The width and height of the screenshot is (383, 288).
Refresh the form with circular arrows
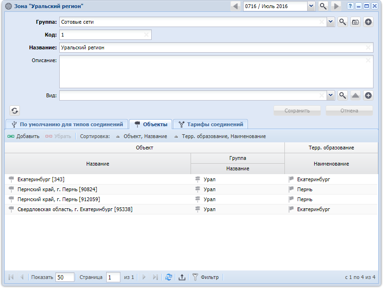pyautogui.click(x=15, y=111)
